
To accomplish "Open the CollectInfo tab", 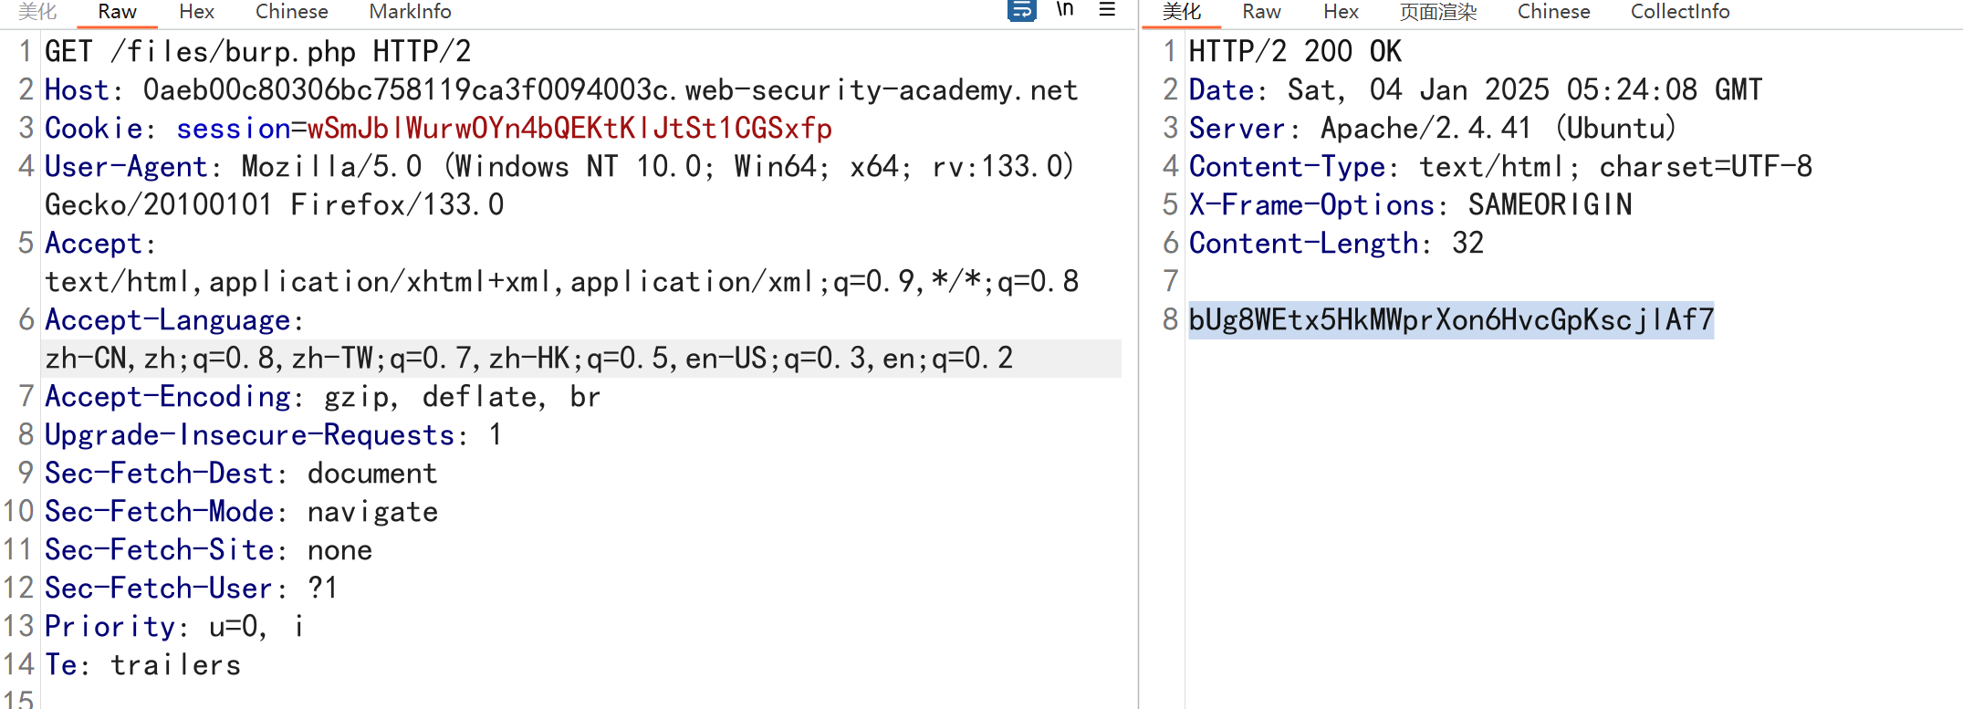I will tap(1680, 12).
